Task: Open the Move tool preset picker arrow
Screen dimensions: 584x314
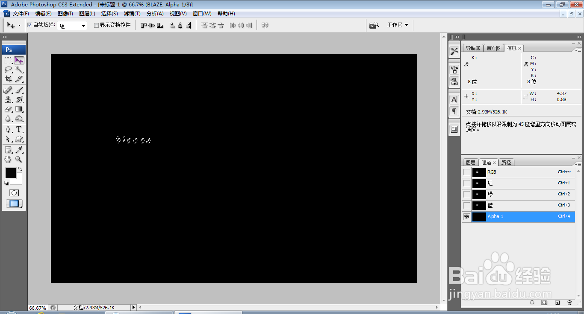Action: tap(19, 26)
